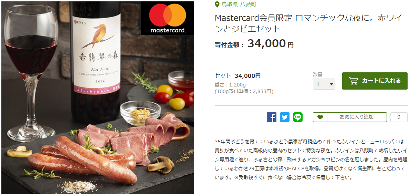Click the favorites count box
This screenshot has height=195, width=410.
[x=399, y=117]
